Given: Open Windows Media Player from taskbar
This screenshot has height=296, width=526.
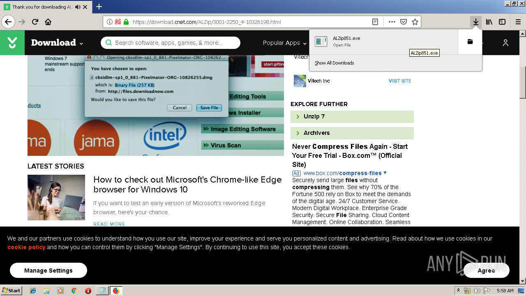Looking at the screenshot, I should tap(60, 291).
